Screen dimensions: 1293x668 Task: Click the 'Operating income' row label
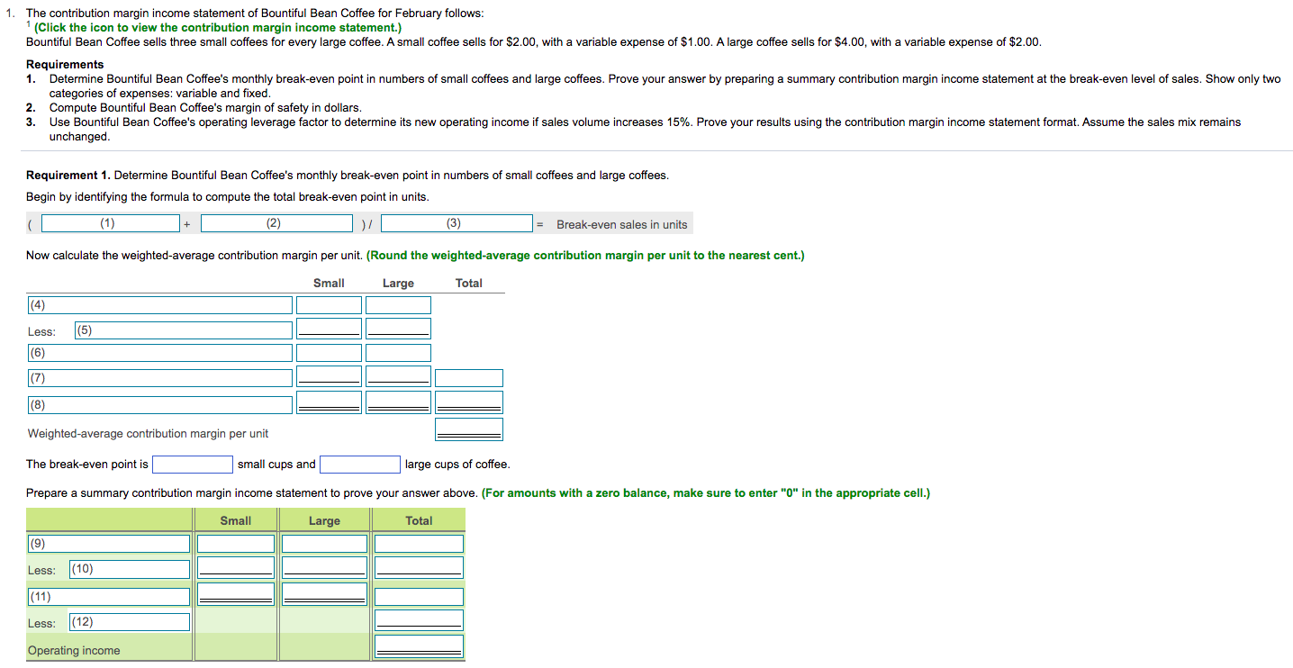coord(74,651)
